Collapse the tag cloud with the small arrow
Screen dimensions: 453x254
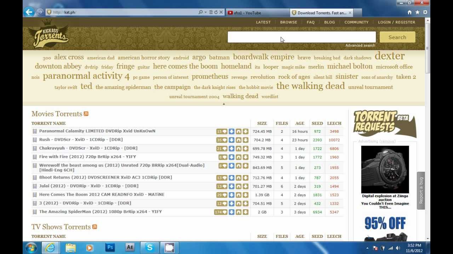point(224,104)
